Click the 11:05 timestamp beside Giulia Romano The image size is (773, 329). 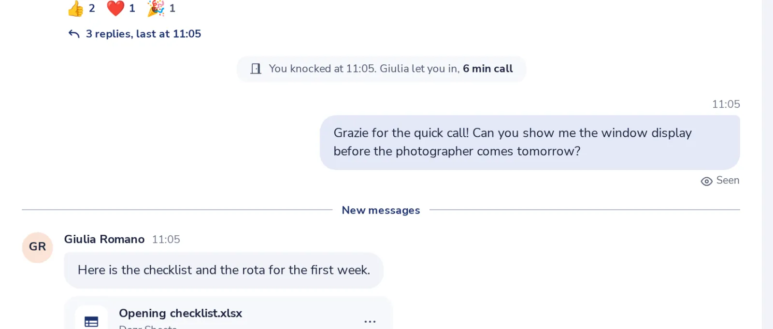coord(166,239)
